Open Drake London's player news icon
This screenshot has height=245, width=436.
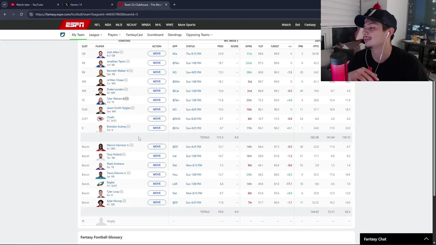tap(126, 89)
